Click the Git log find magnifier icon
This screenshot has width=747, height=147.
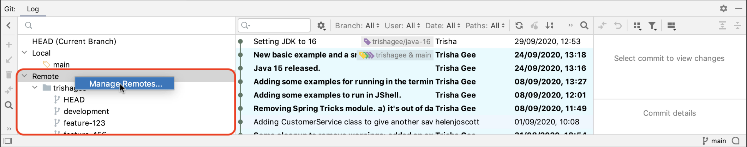584,25
